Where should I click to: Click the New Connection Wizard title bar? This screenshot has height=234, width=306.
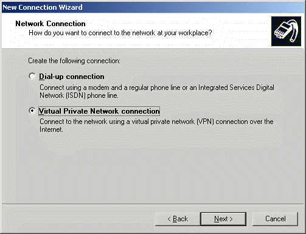click(153, 7)
